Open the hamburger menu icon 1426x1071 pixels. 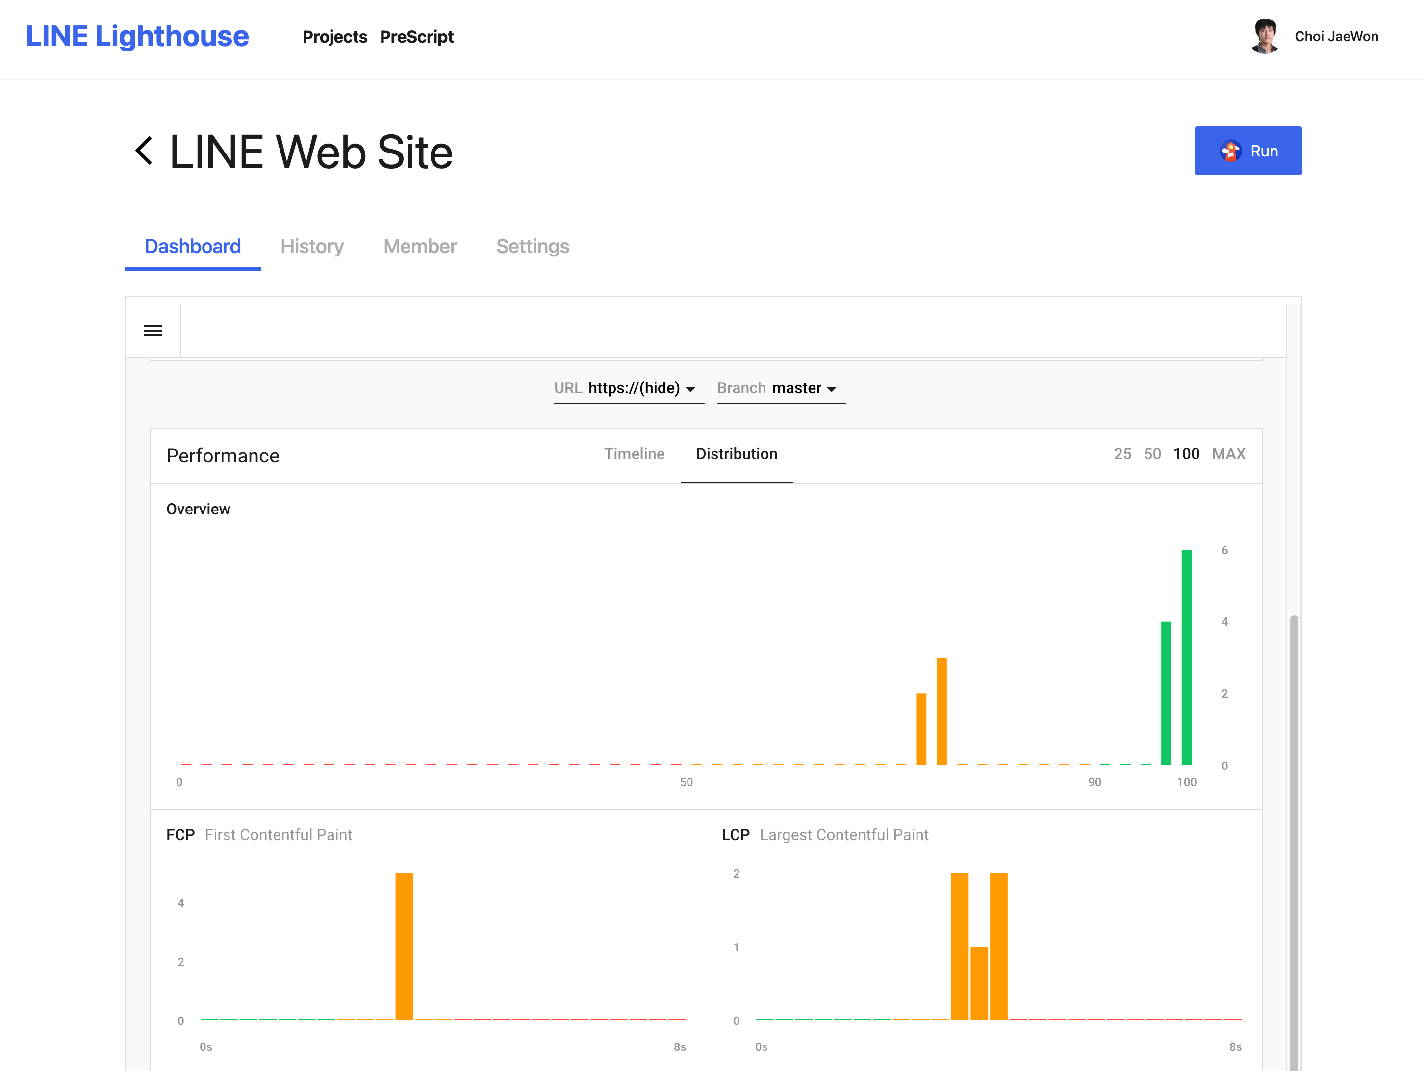pos(153,331)
